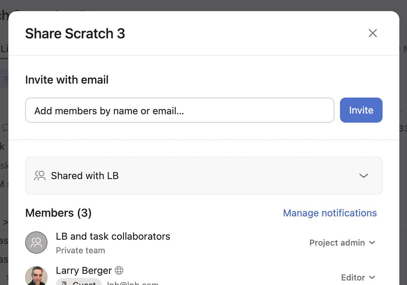This screenshot has width=407, height=285.
Task: Open the Editor role dropdown for Larry Berger
Action: (x=358, y=277)
